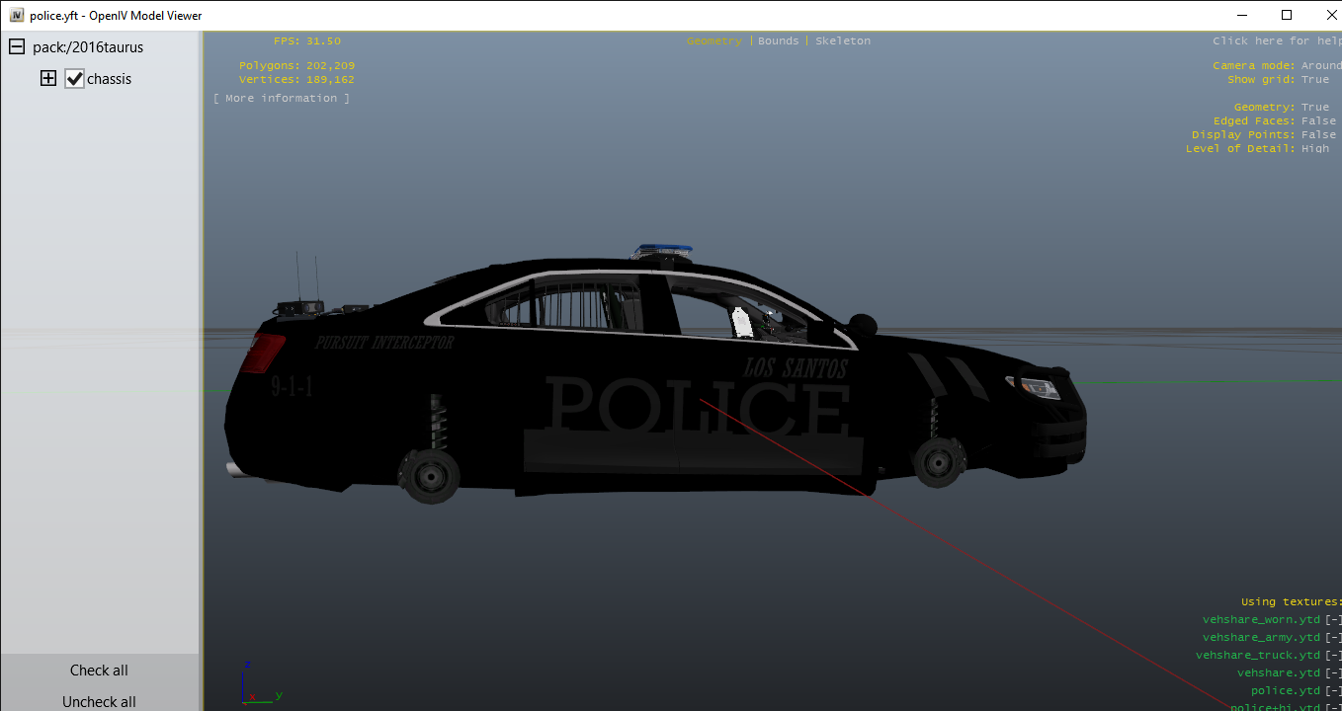The width and height of the screenshot is (1342, 711).
Task: Open the Click here for help link
Action: pyautogui.click(x=1275, y=41)
